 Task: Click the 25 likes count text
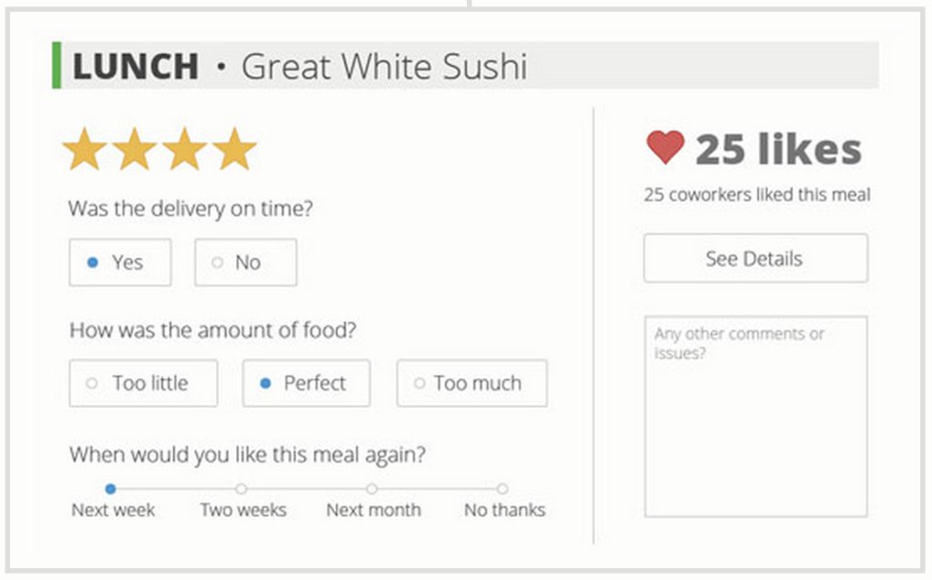[x=778, y=150]
